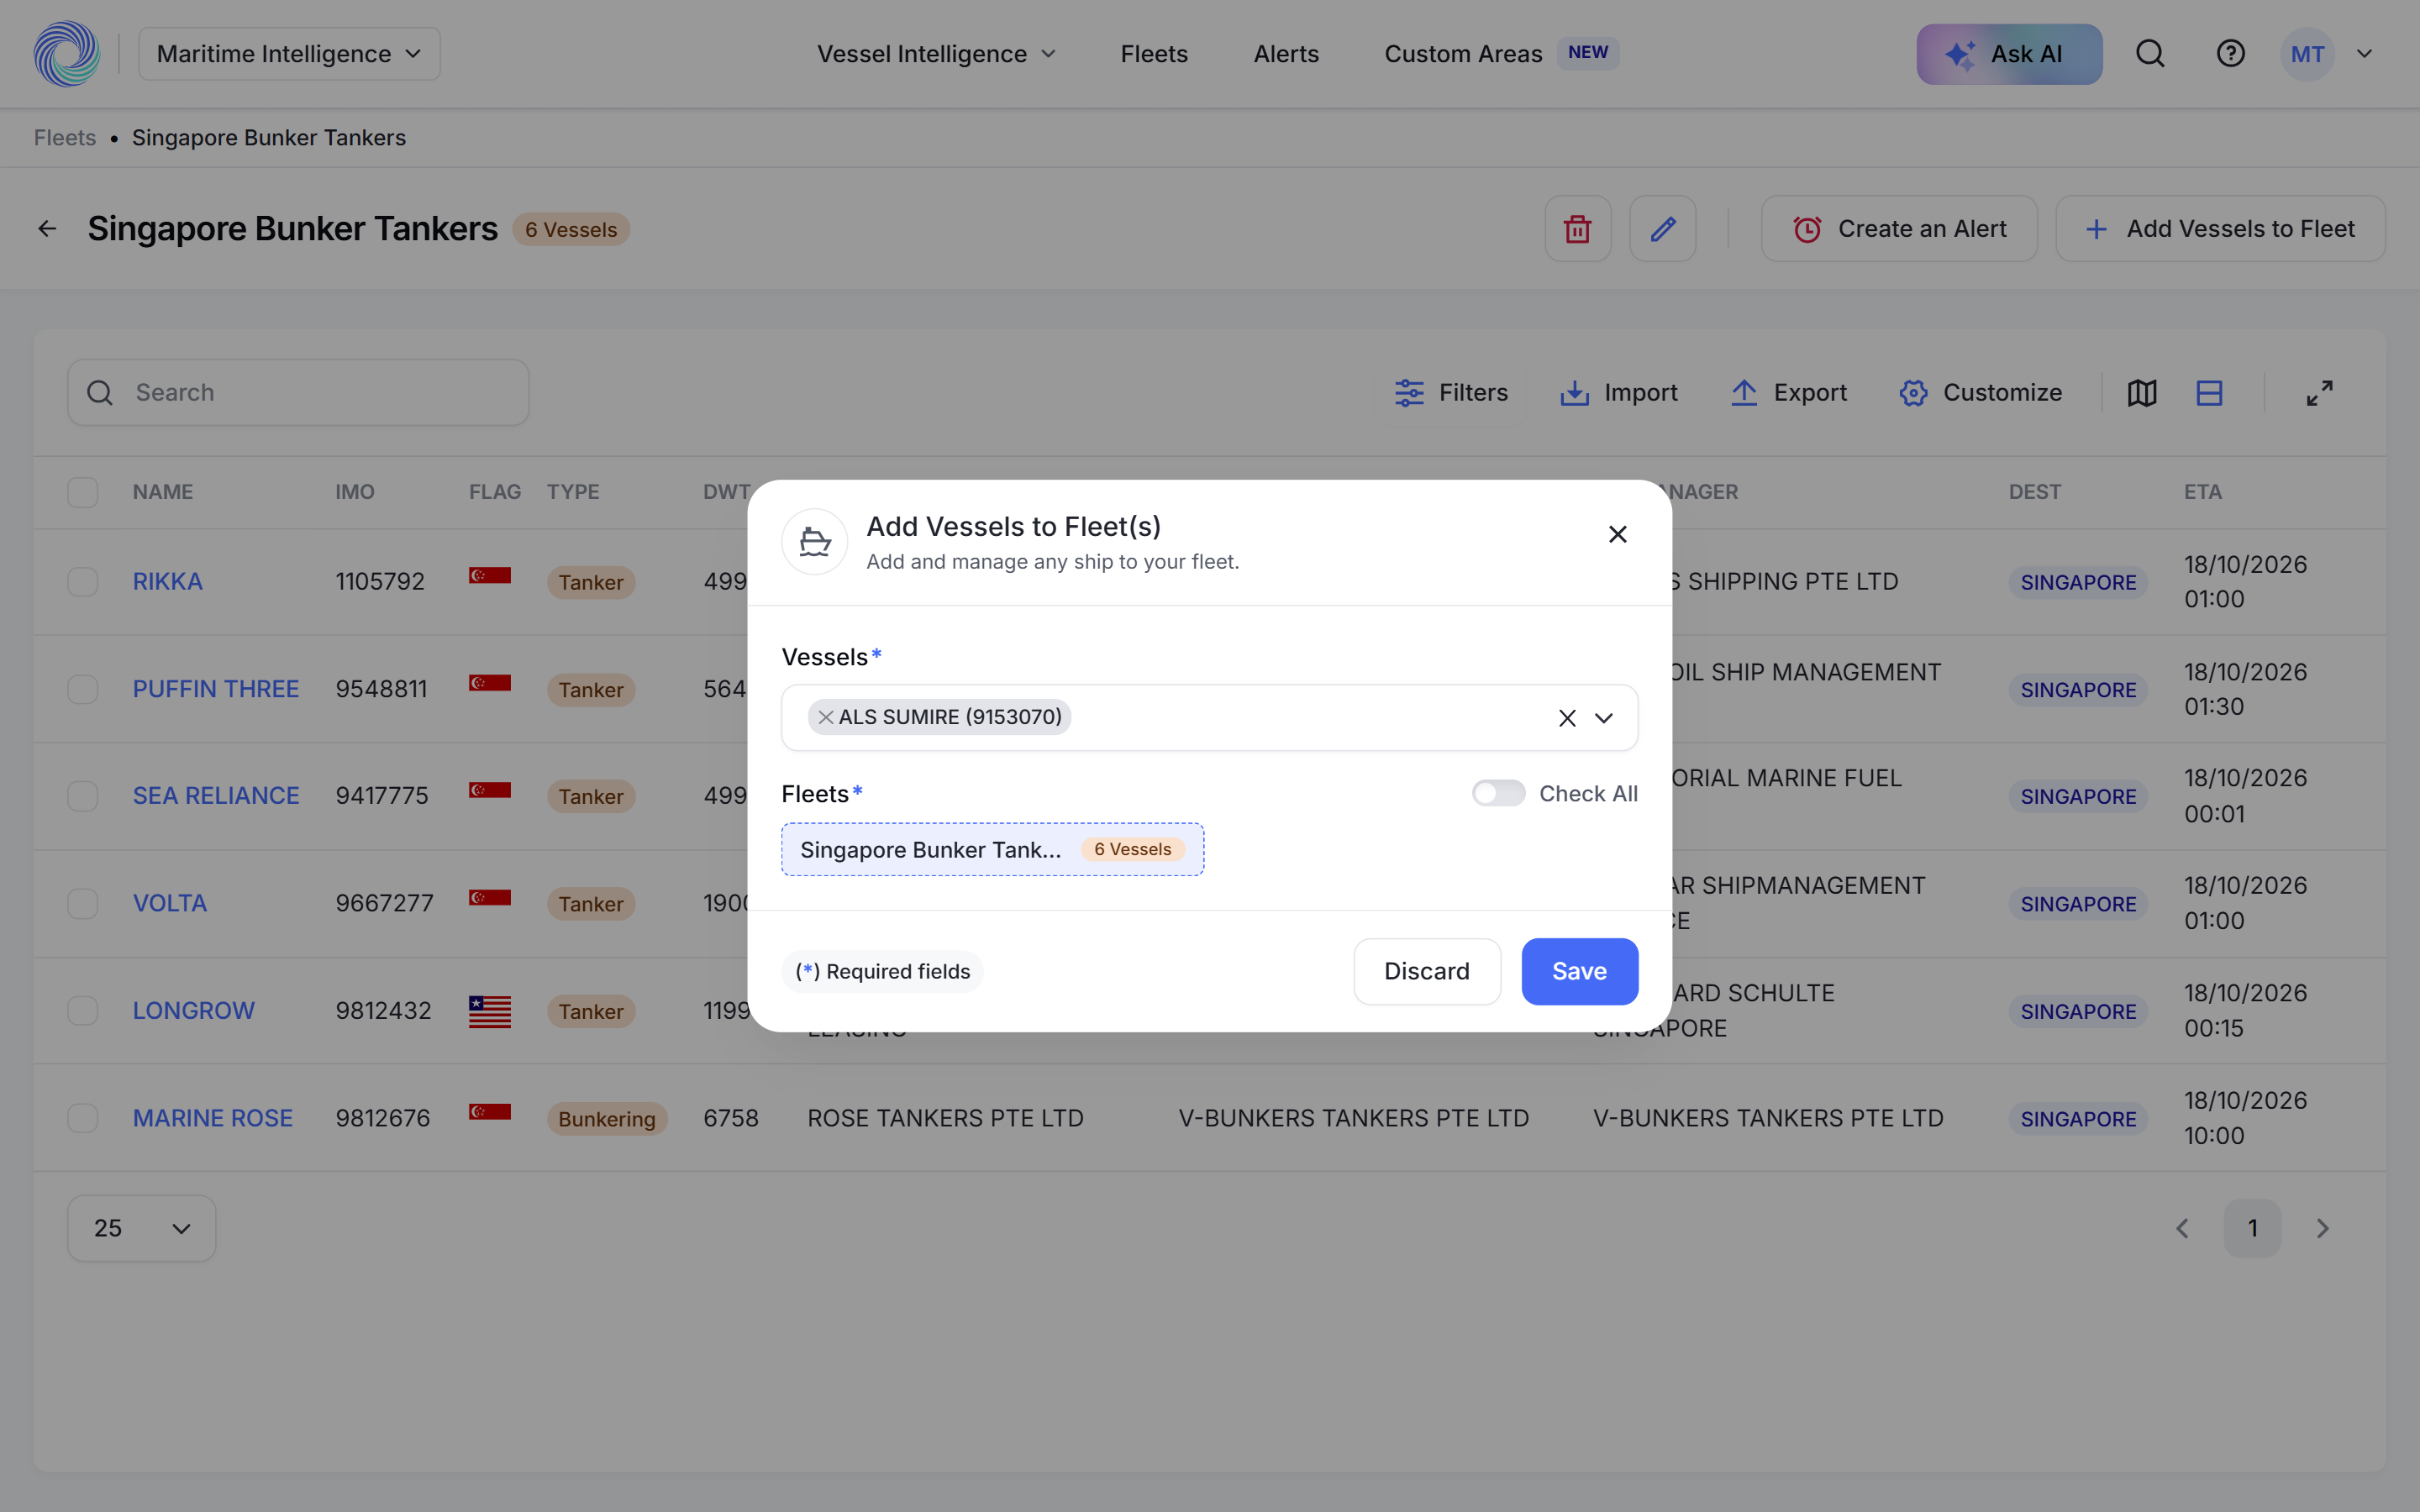Expand table to fullscreen icon
This screenshot has height=1512, width=2420.
[2320, 393]
